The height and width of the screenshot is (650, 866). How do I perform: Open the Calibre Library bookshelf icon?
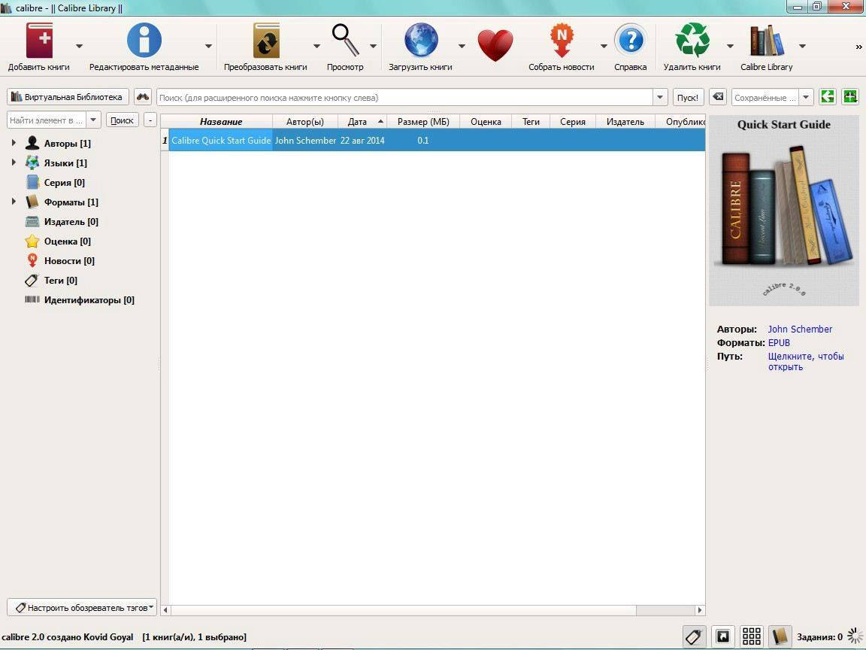pyautogui.click(x=767, y=41)
